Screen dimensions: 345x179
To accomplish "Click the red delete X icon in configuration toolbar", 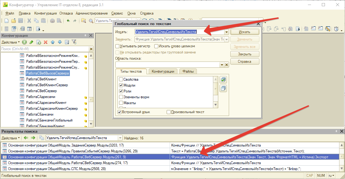I will [46, 42].
